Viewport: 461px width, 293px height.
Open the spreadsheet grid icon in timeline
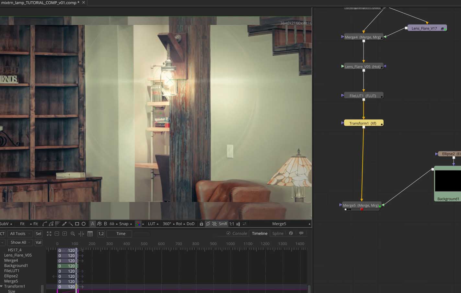(90, 234)
